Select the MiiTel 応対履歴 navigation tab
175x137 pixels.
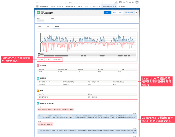[107, 6]
